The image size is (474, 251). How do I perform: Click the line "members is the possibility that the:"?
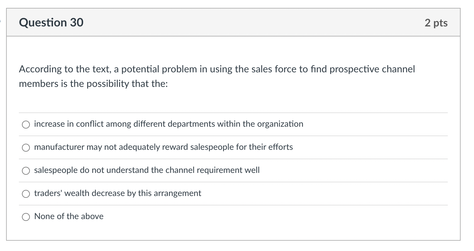click(93, 84)
